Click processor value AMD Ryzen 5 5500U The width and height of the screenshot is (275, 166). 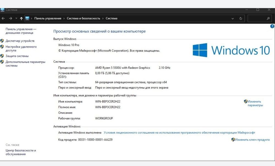click(x=123, y=68)
